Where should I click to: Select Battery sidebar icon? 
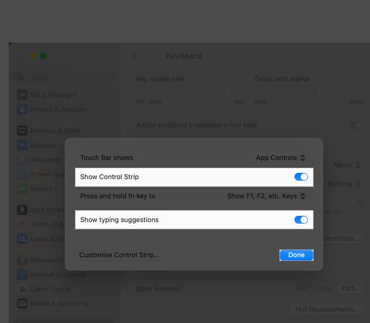[22, 188]
